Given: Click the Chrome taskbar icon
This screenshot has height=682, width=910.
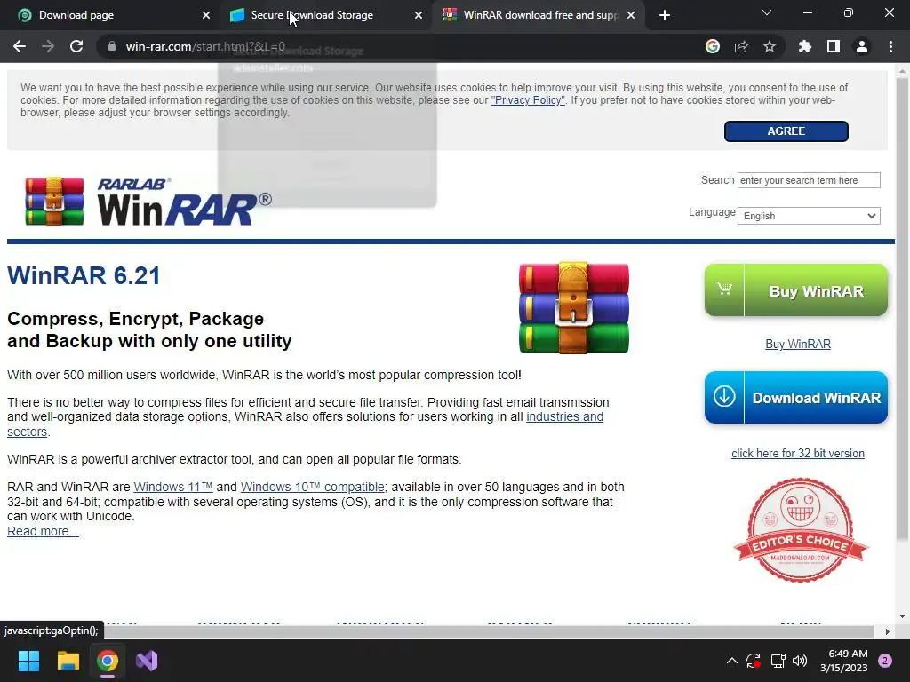Looking at the screenshot, I should tap(108, 661).
